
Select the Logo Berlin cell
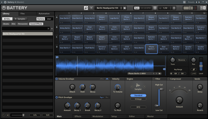tap(114, 19)
